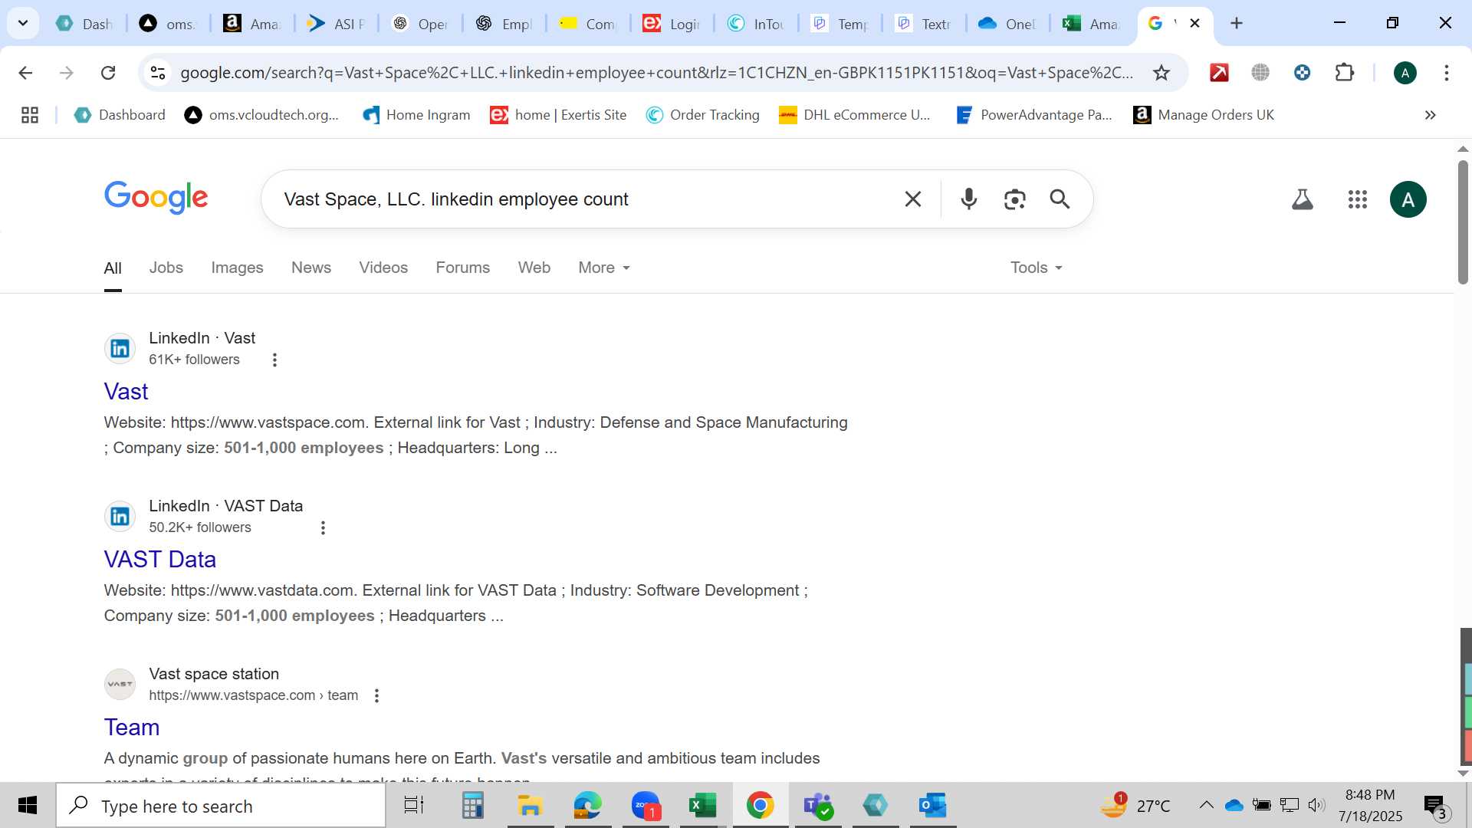This screenshot has width=1472, height=828.
Task: Click the Chrome address bar URL
Action: point(655,73)
